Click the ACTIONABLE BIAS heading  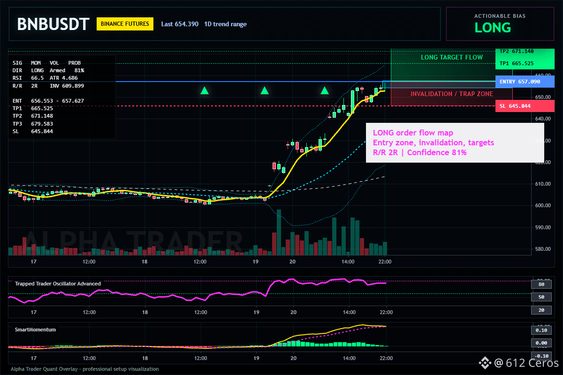coord(500,16)
